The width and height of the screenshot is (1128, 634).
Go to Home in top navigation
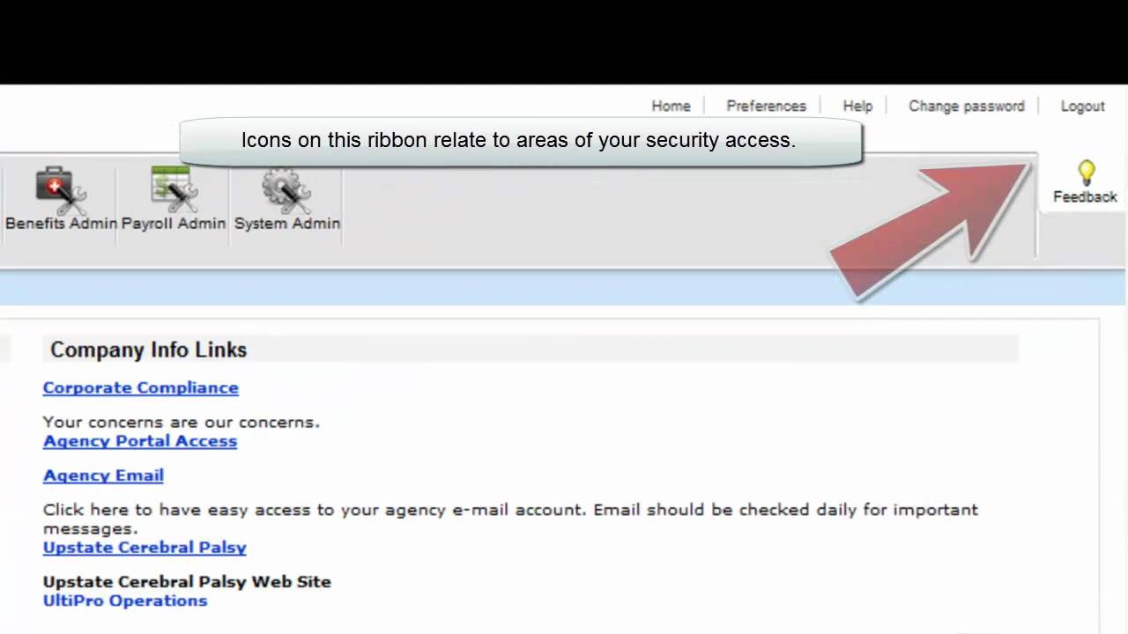(671, 106)
